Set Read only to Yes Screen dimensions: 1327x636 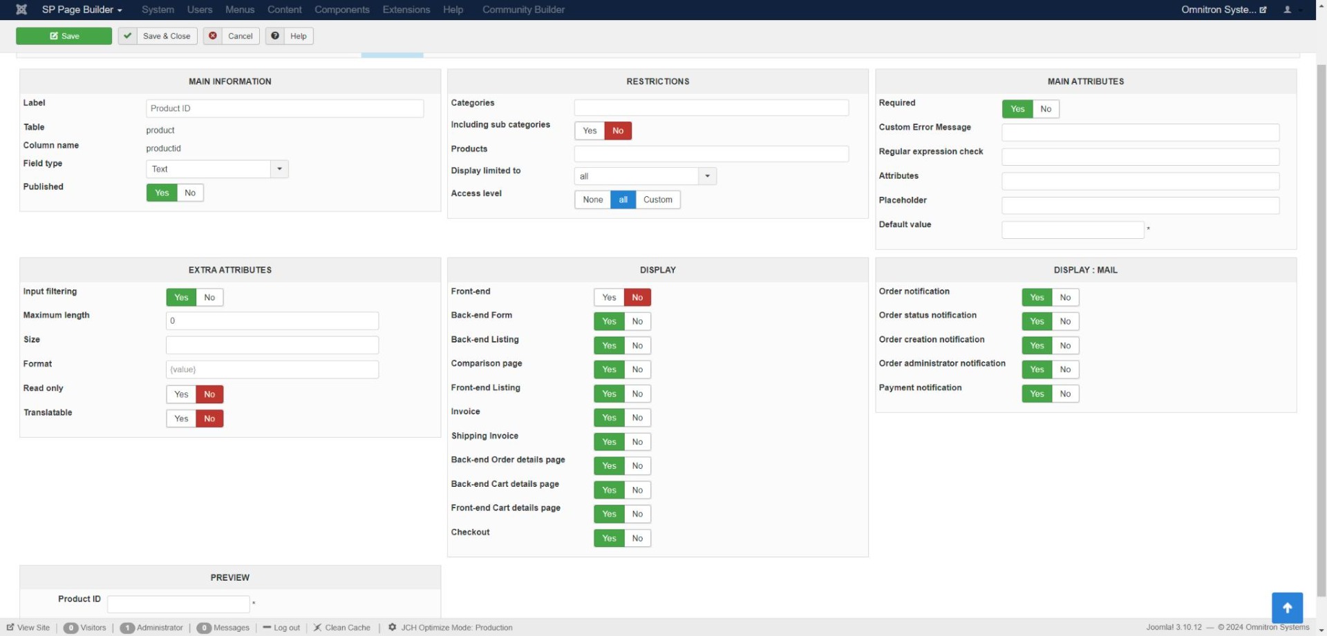click(x=181, y=394)
